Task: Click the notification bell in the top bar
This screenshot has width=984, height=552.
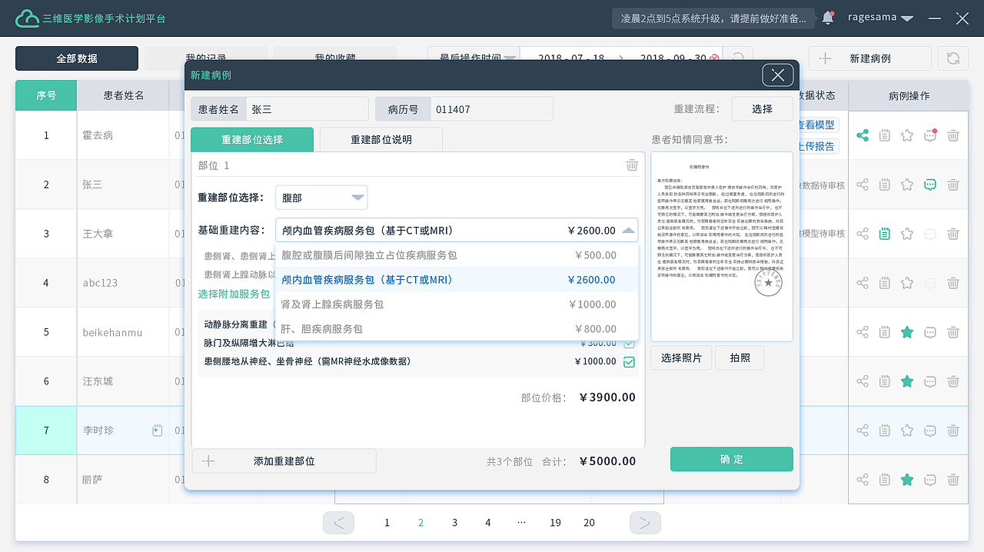Action: tap(828, 17)
